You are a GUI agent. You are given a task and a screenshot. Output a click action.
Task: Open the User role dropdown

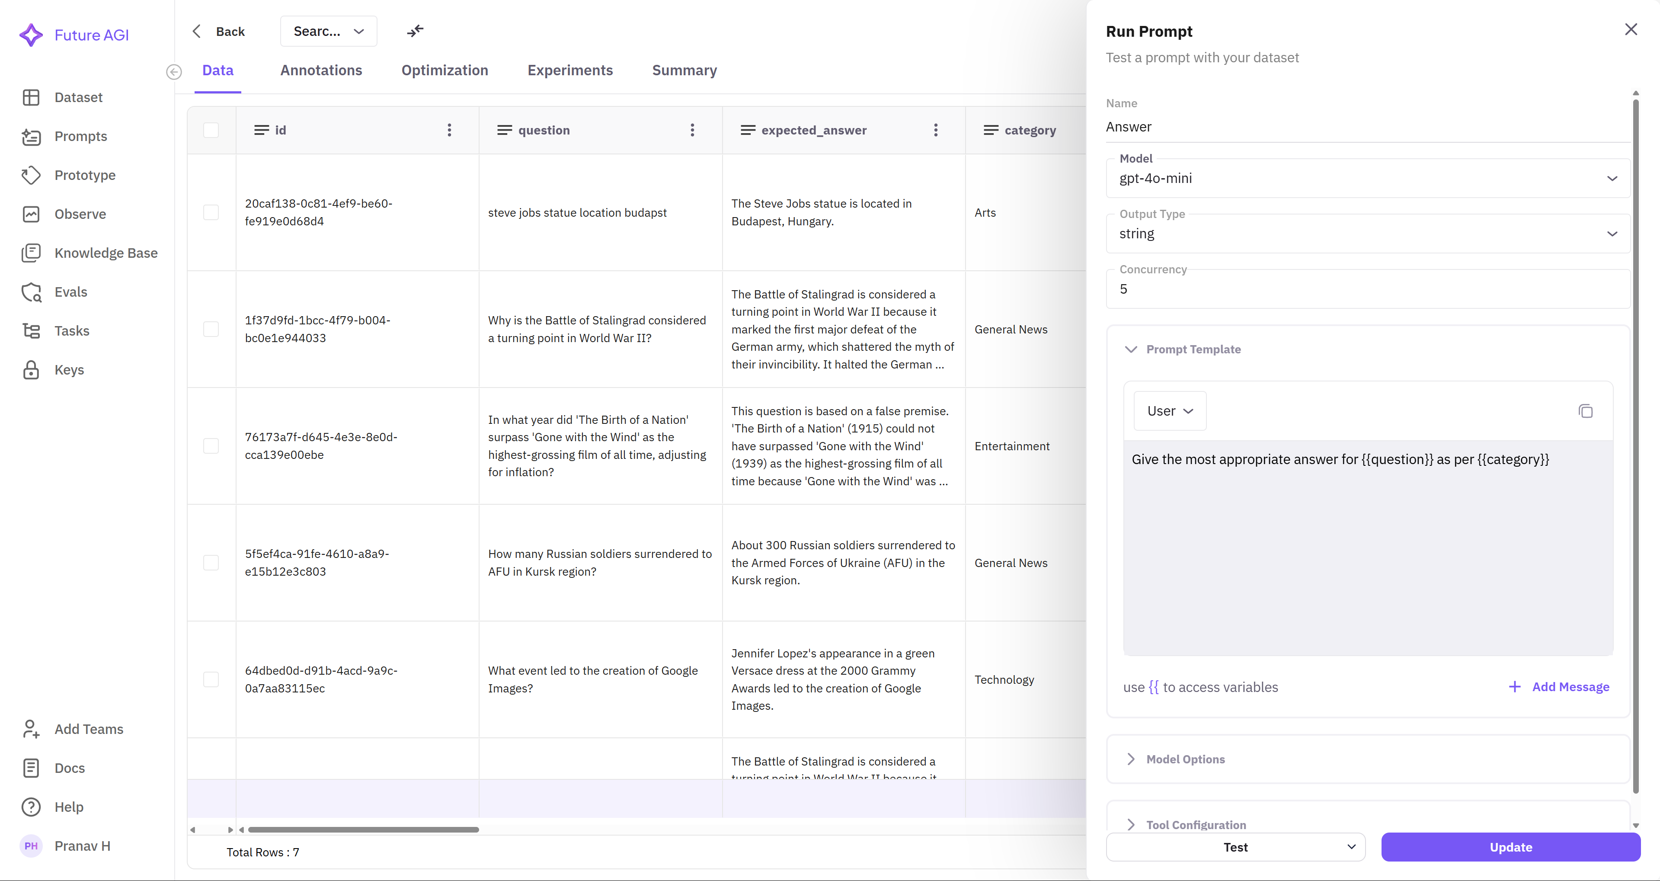(1170, 411)
